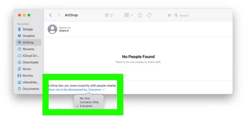Image resolution: width=246 pixels, height=119 pixels.
Task: Open Movies in the sidebar
Action: [x=28, y=75]
